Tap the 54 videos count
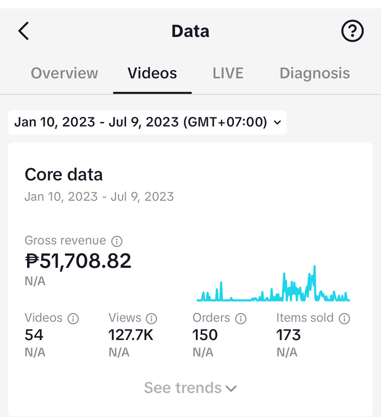The height and width of the screenshot is (417, 381). click(34, 335)
